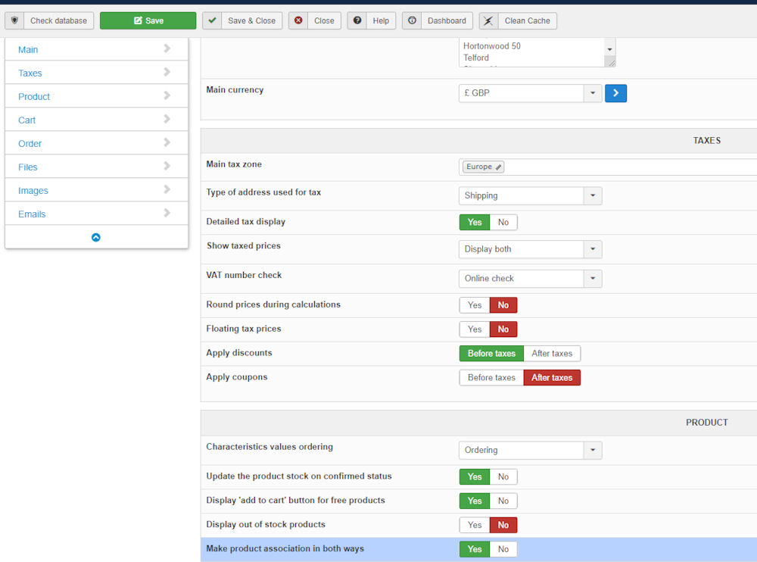Click the chevron arrow next to Emails
The image size is (757, 562).
point(167,213)
